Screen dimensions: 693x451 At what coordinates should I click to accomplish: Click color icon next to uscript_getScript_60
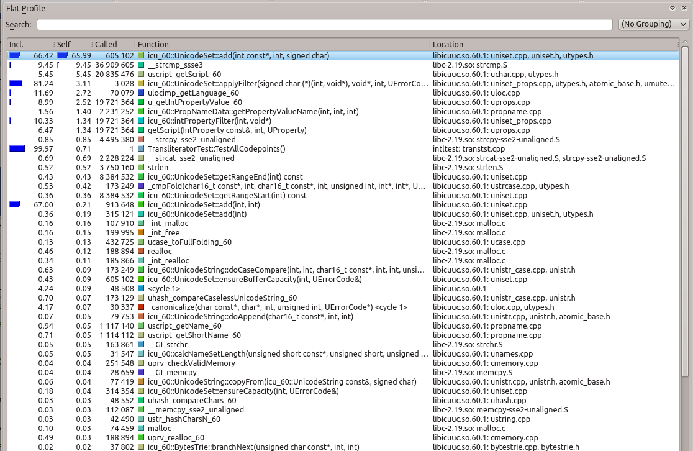pyautogui.click(x=142, y=75)
